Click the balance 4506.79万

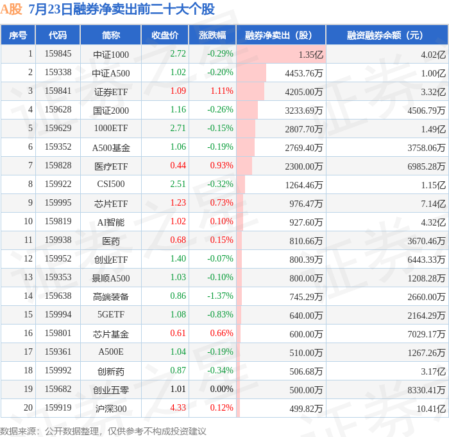[x=427, y=111]
